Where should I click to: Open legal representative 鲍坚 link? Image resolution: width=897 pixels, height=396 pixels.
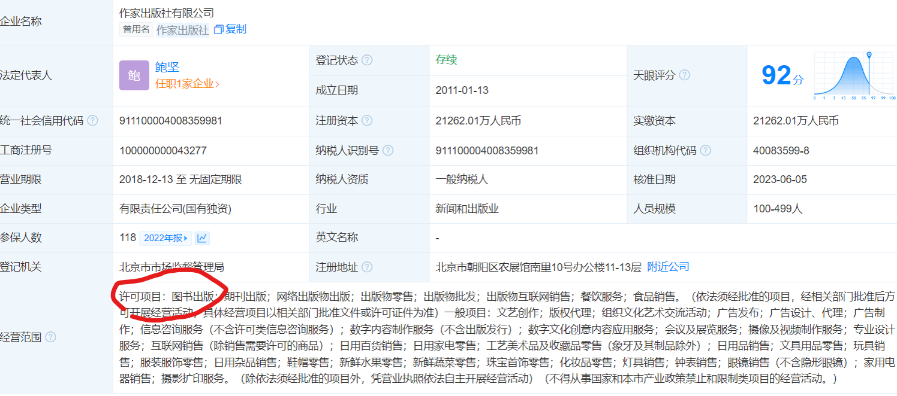coord(167,67)
